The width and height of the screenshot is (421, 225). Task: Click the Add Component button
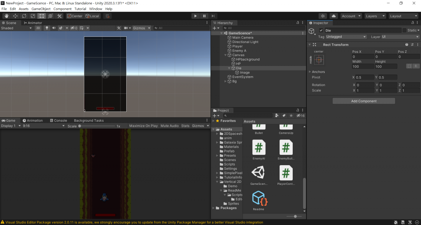point(364,101)
